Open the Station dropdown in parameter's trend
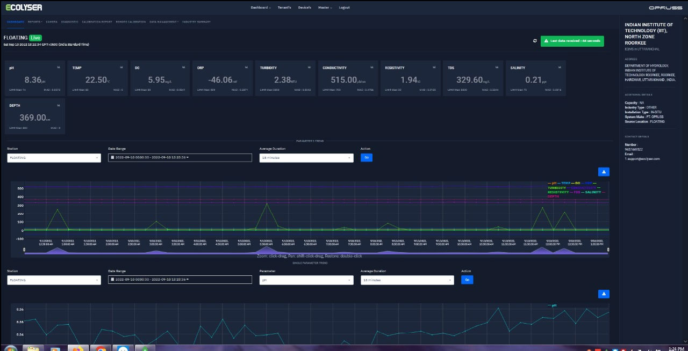Image resolution: width=688 pixels, height=351 pixels. pyautogui.click(x=54, y=158)
